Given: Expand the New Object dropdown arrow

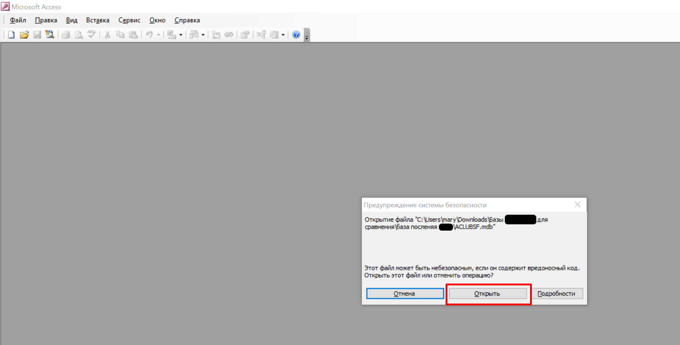Looking at the screenshot, I should click(283, 35).
